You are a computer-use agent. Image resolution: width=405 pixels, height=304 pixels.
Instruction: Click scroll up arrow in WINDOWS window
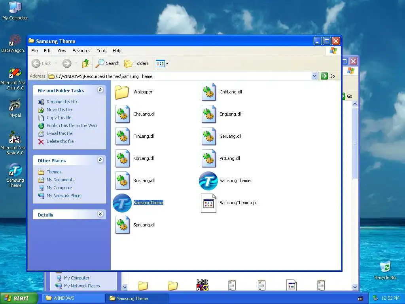355,104
